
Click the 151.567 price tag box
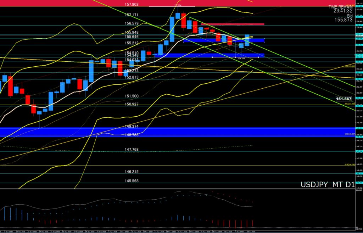[344, 99]
